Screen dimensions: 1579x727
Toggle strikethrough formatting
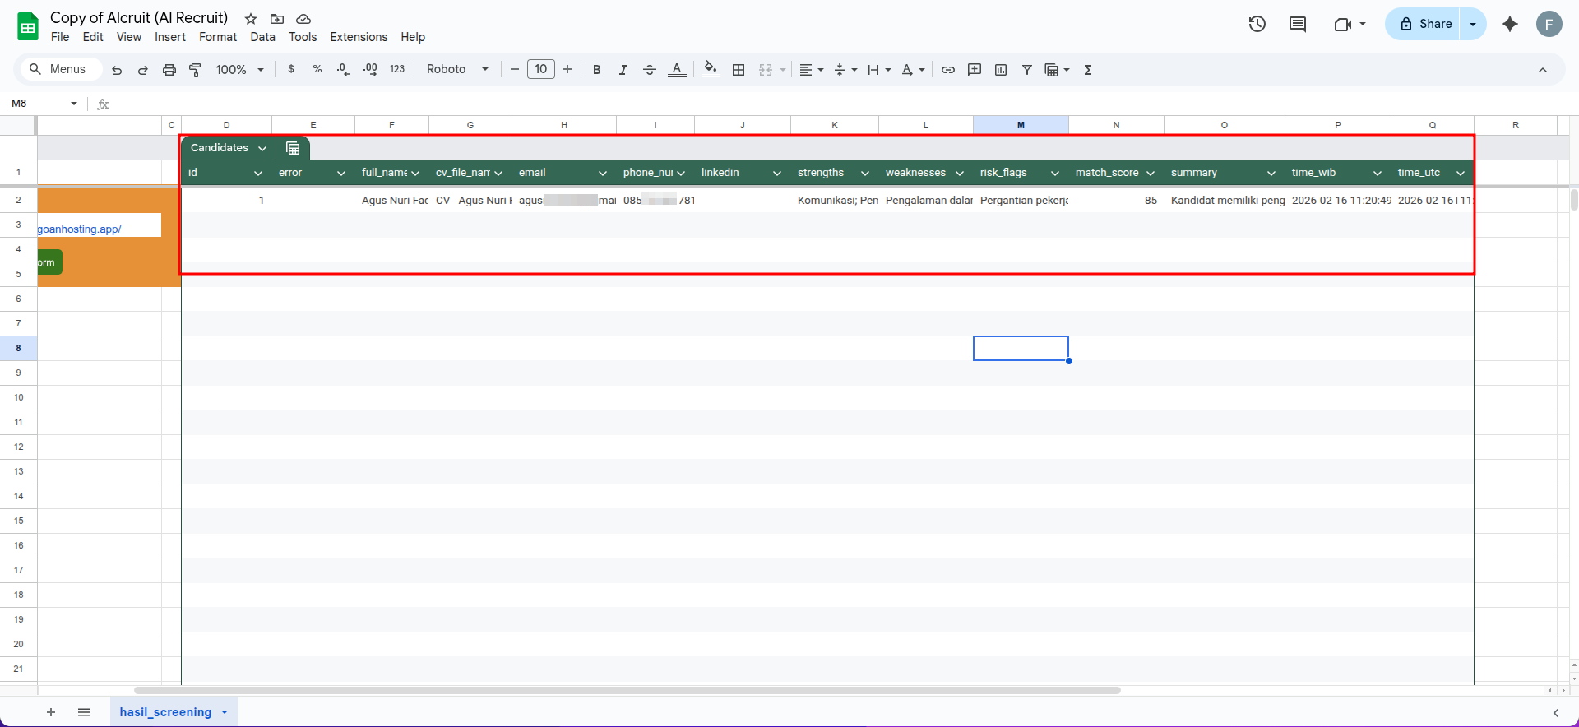pos(650,70)
